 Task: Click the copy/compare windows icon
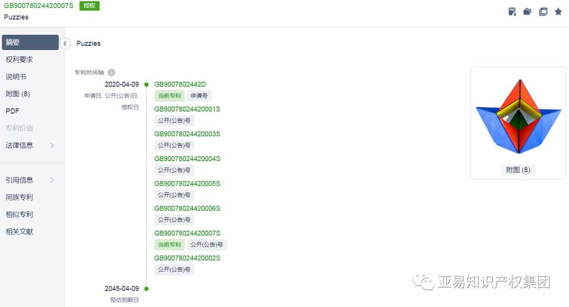click(543, 12)
